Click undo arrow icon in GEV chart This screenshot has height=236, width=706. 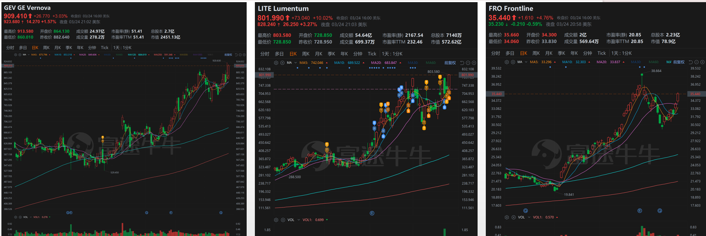[236, 55]
